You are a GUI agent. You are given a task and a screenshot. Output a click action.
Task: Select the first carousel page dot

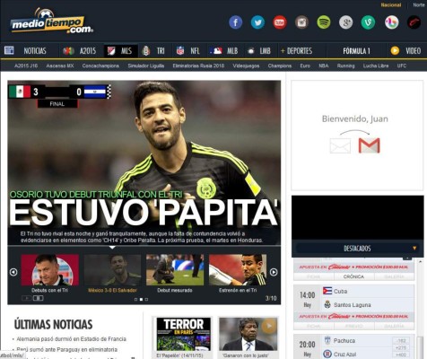pyautogui.click(x=135, y=299)
